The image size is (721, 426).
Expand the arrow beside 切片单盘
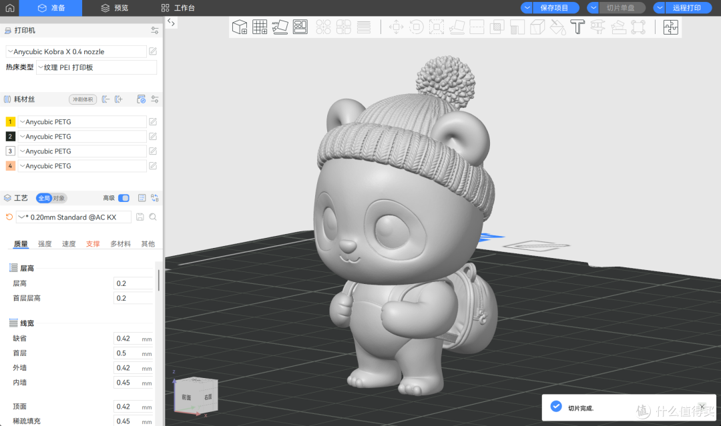[x=593, y=8]
